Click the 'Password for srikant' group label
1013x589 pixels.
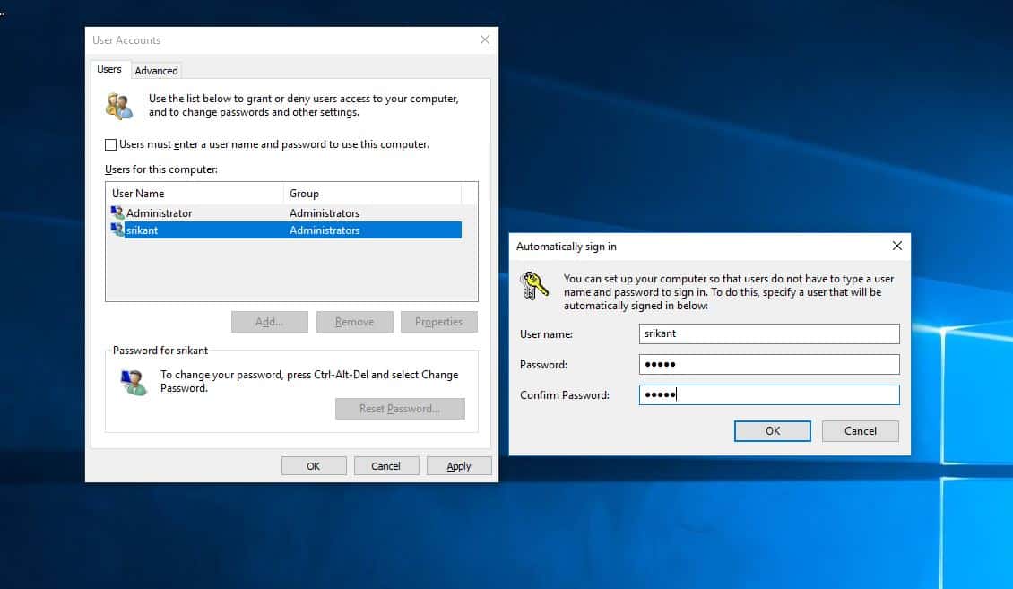(160, 350)
